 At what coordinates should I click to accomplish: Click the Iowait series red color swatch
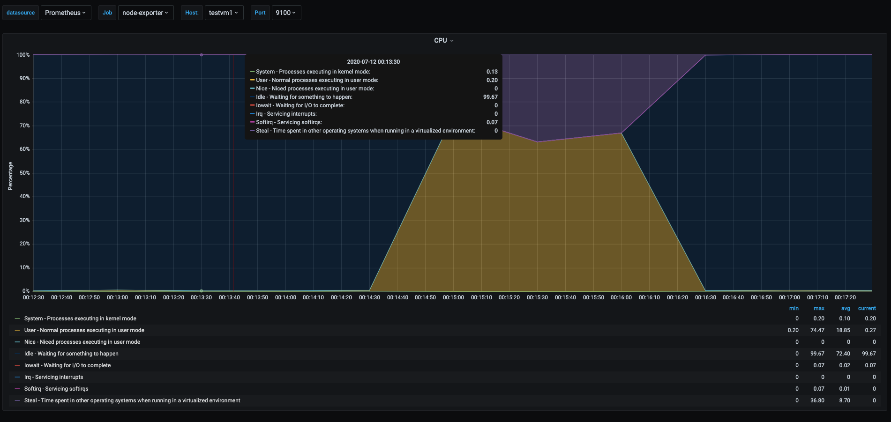[x=17, y=365]
